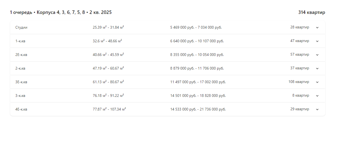
Task: Expand the 1-к.кв row chevron
Action: (317, 41)
